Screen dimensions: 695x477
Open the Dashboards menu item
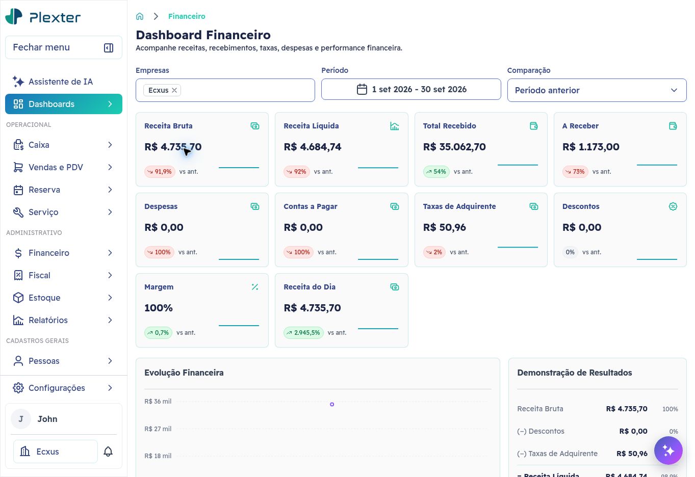64,104
